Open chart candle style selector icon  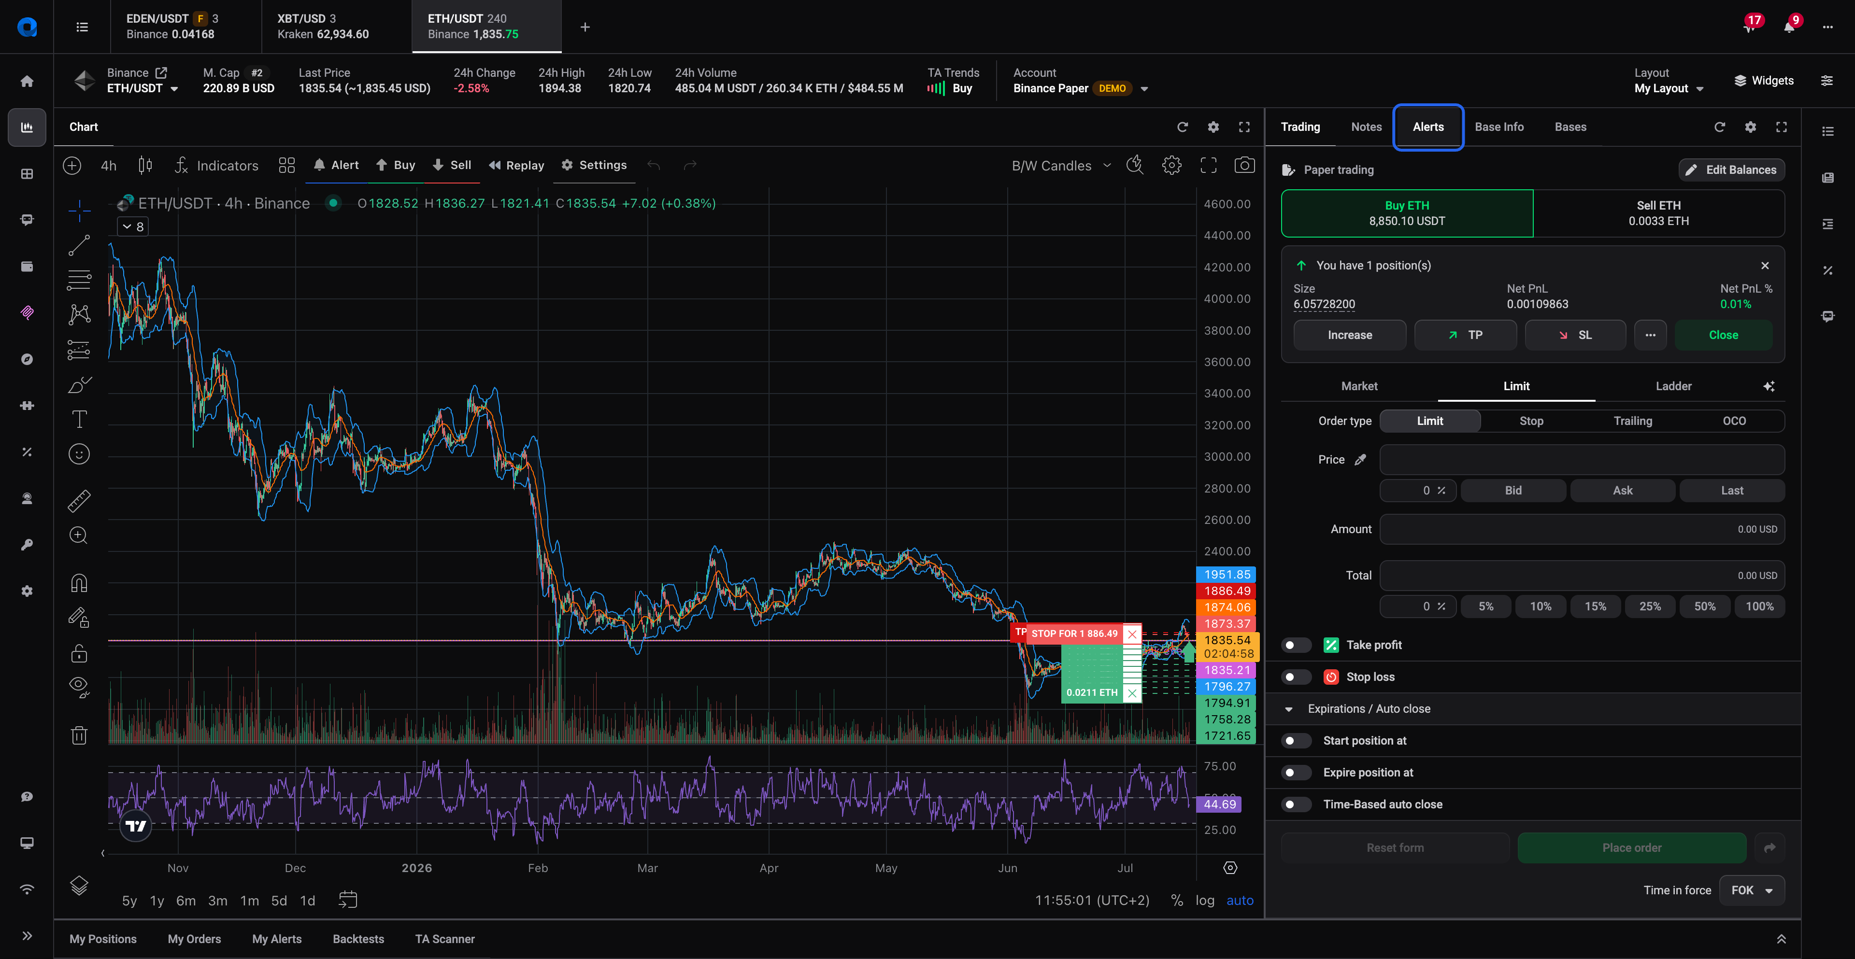145,166
